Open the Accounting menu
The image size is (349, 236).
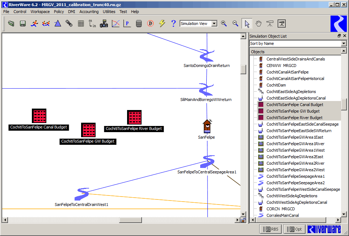click(x=89, y=12)
